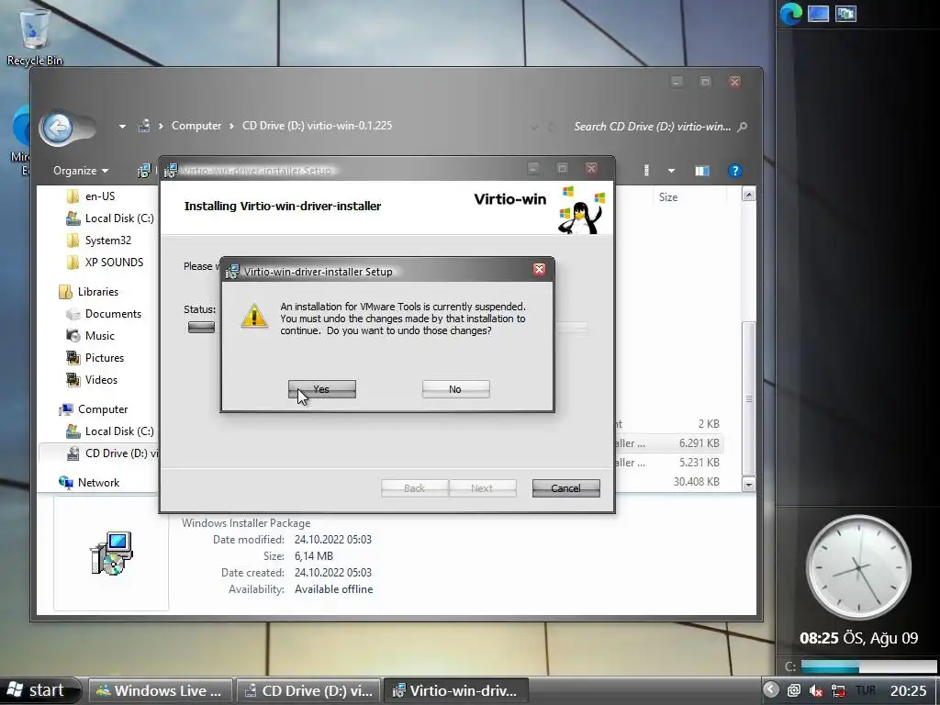940x705 pixels.
Task: Switch to Windows Live taskbar item
Action: [x=160, y=691]
